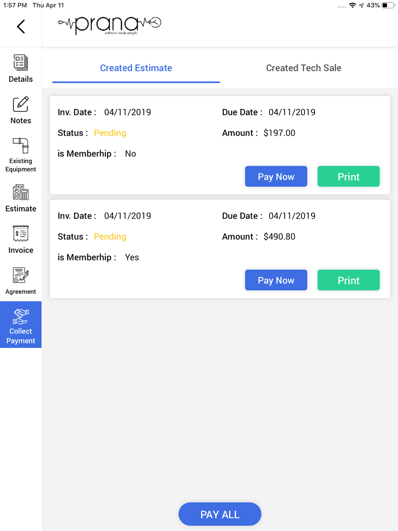Open the Existing Equipment pipe icon
398x531 pixels.
pyautogui.click(x=21, y=146)
